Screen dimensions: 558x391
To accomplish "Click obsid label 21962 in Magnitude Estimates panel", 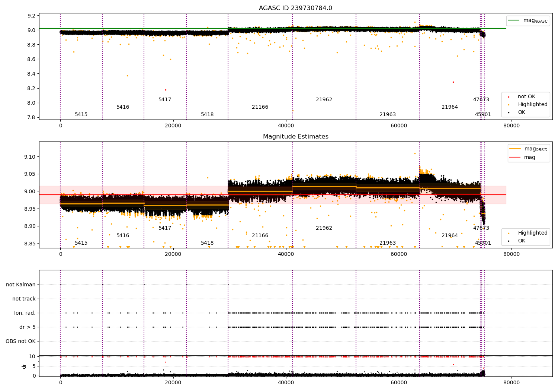I will coord(324,228).
